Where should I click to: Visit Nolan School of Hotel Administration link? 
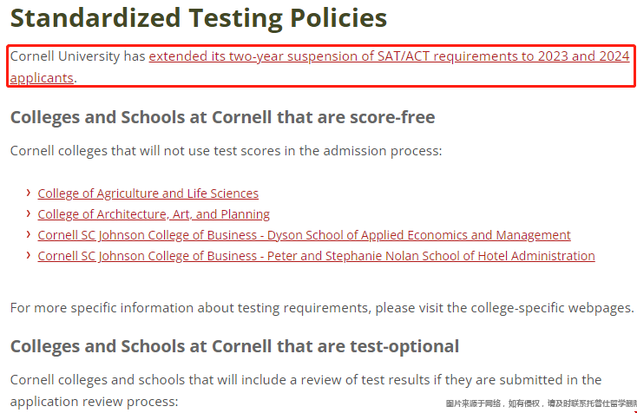pos(316,256)
